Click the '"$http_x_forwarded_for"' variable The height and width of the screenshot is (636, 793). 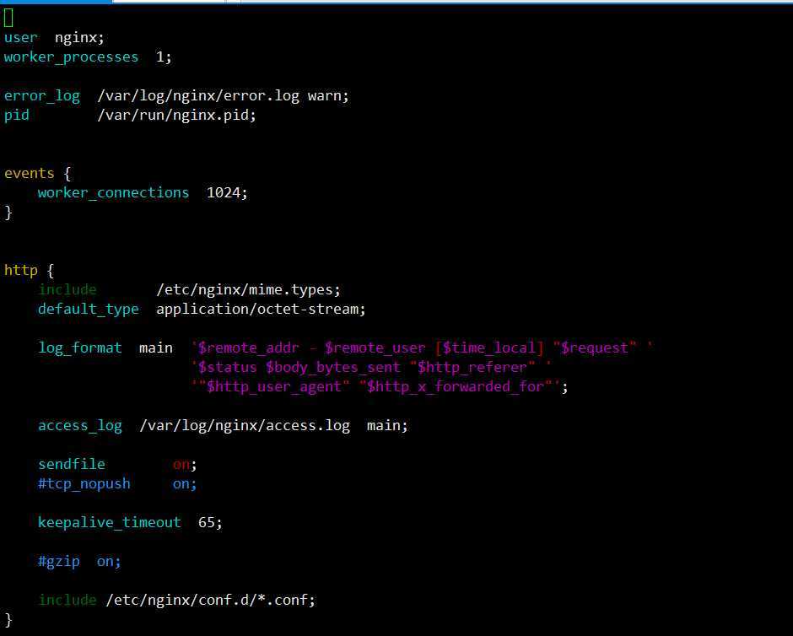(456, 387)
